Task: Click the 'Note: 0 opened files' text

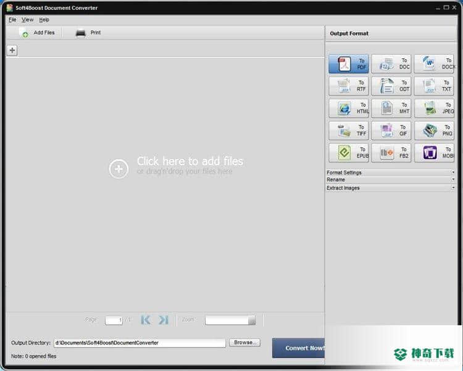Action: 34,356
